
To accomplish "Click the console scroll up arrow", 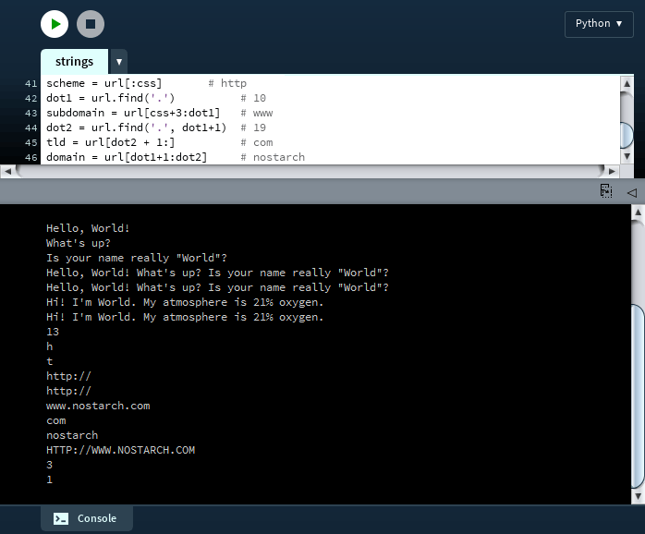I will coord(638,212).
